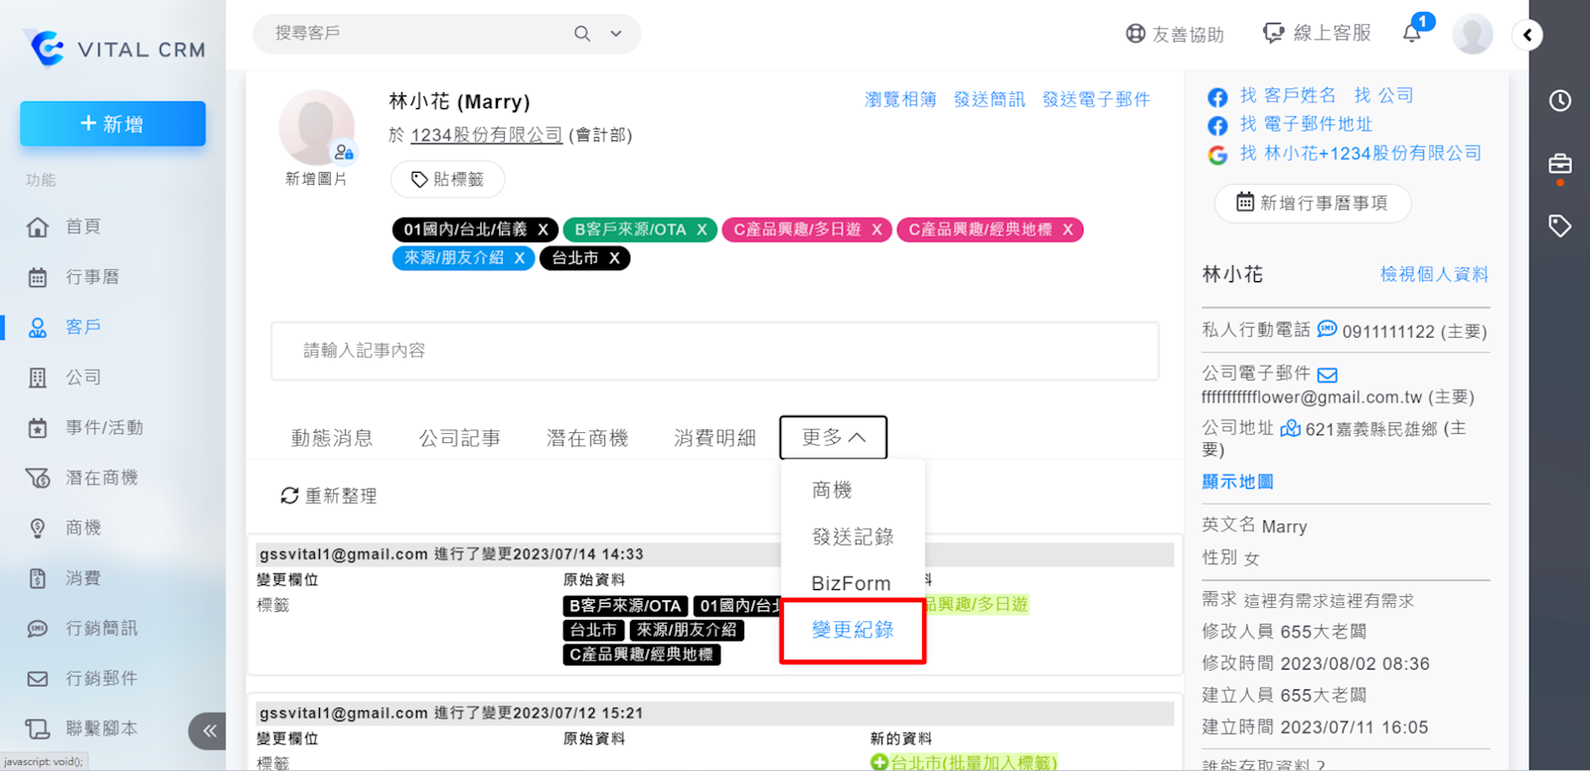Remove the C產品興趣/經典地標 tag

[1067, 230]
